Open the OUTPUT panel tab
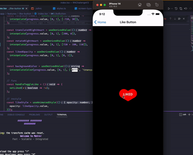The height and width of the screenshot is (155, 193). (48, 115)
